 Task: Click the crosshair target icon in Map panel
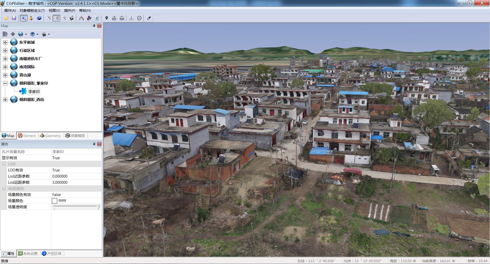click(x=13, y=34)
